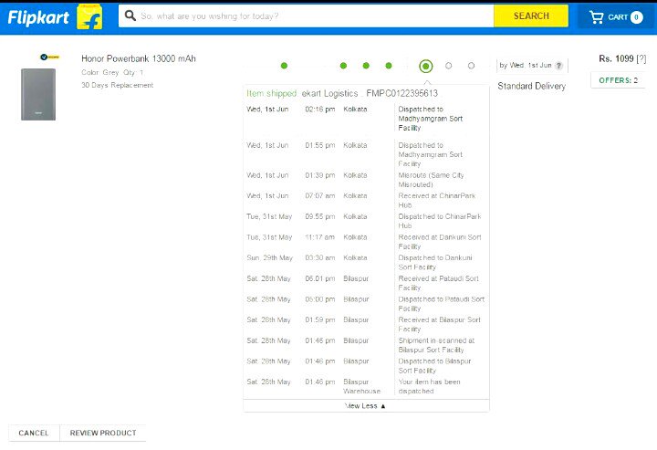This screenshot has width=657, height=450.
Task: Collapse tracking details with View Less
Action: [365, 405]
